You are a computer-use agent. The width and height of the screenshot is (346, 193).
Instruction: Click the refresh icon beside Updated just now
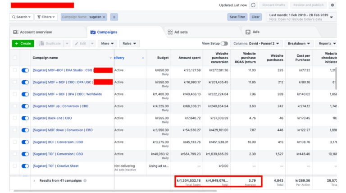pos(253,5)
